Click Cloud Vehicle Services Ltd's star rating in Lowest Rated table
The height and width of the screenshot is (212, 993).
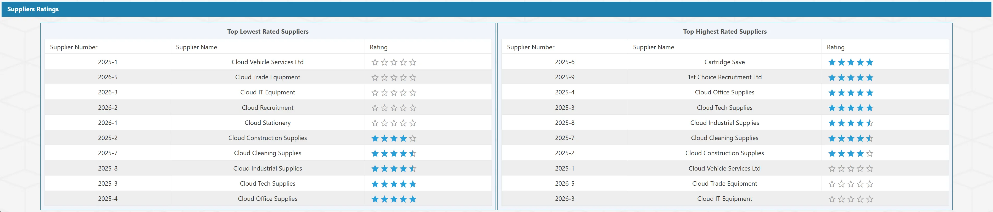(x=394, y=62)
